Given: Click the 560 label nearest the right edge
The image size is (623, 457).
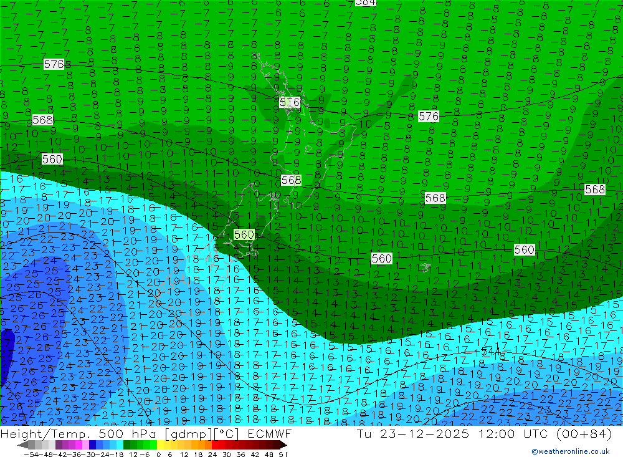Looking at the screenshot, I should tap(524, 250).
